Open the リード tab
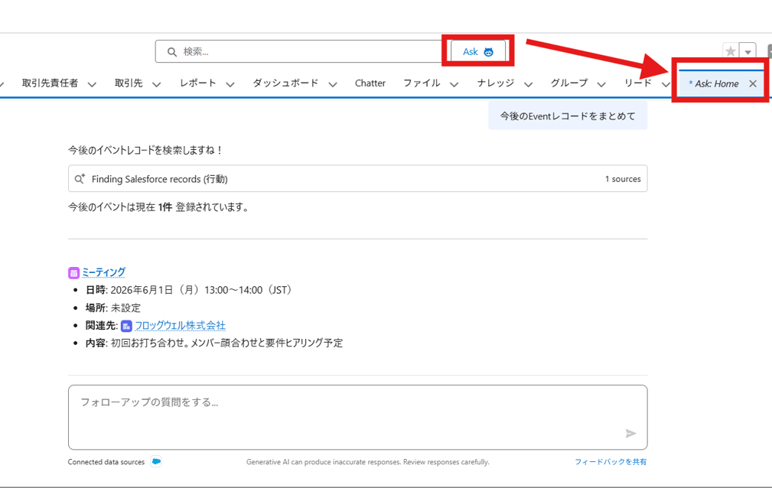The height and width of the screenshot is (488, 772). [638, 83]
